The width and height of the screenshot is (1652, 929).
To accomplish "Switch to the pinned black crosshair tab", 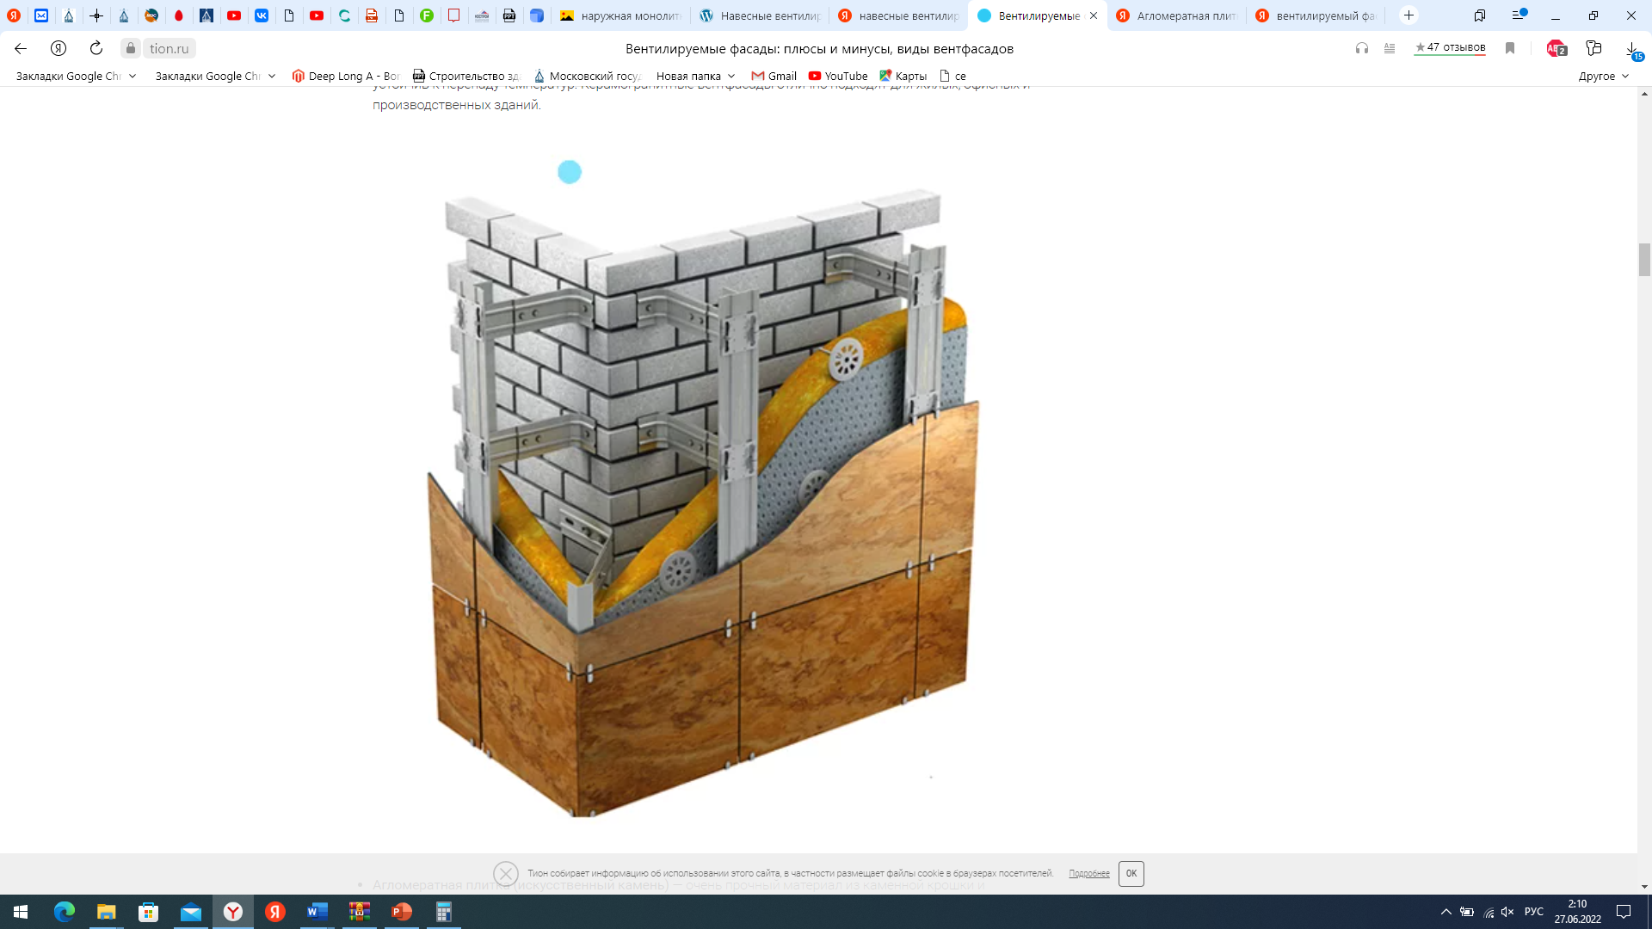I will [x=96, y=15].
